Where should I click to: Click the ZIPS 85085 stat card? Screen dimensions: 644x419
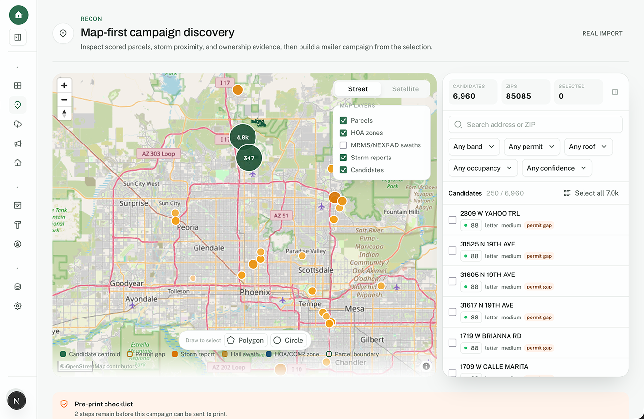(525, 92)
